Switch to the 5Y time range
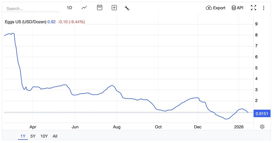 coord(33,136)
